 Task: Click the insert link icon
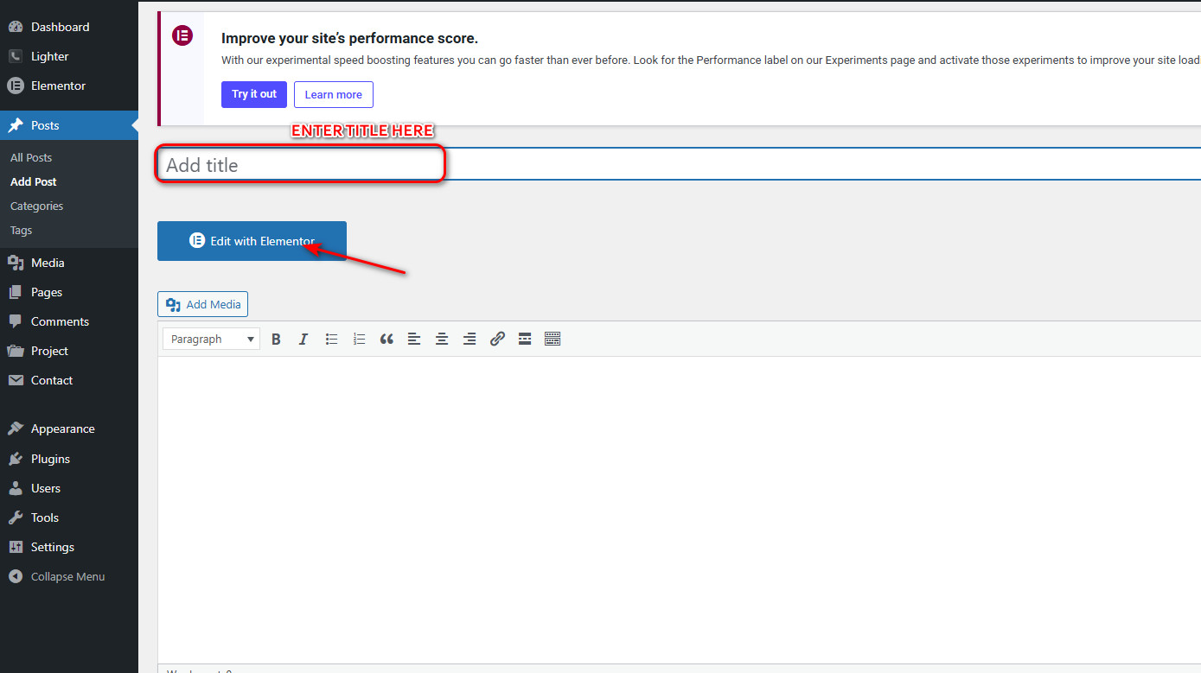[497, 340]
